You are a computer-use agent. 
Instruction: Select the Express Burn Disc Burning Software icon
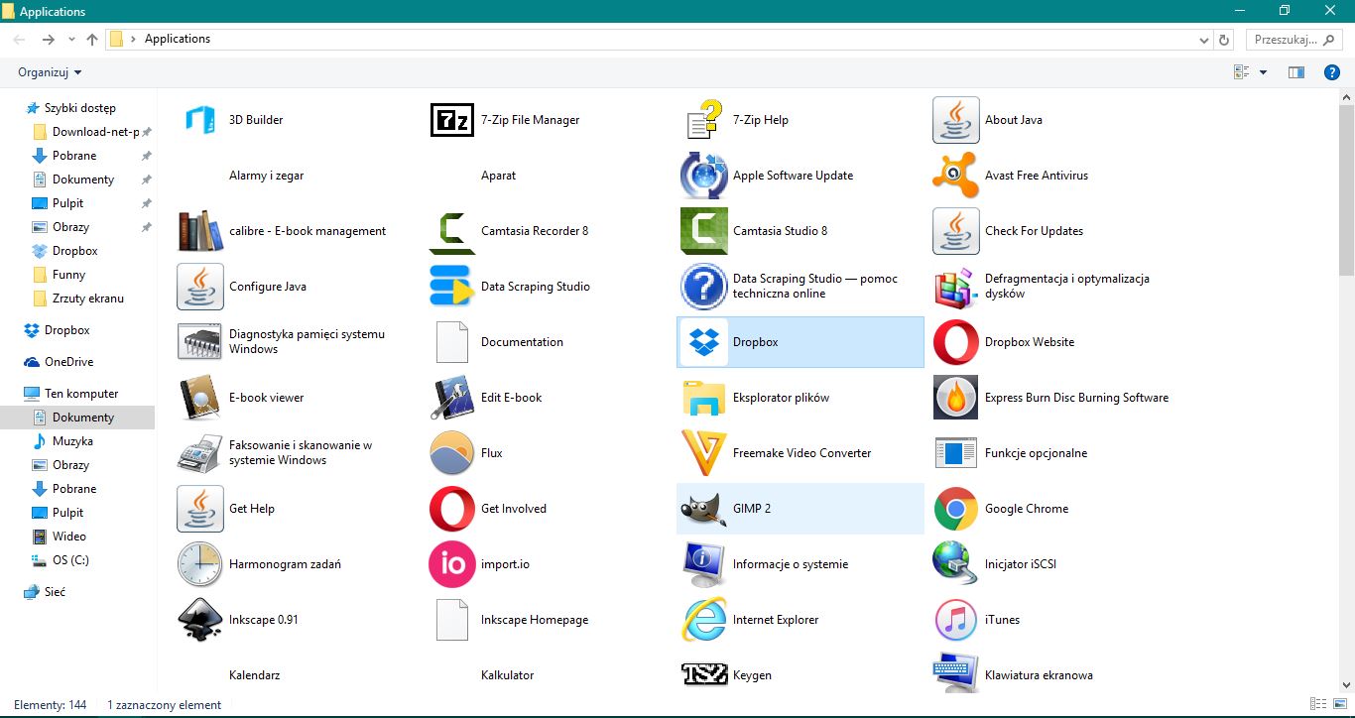pyautogui.click(x=956, y=398)
